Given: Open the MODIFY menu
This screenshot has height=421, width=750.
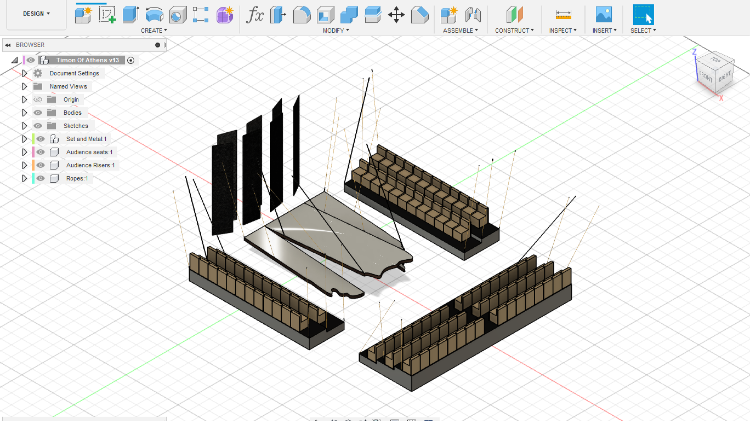Looking at the screenshot, I should coord(336,31).
